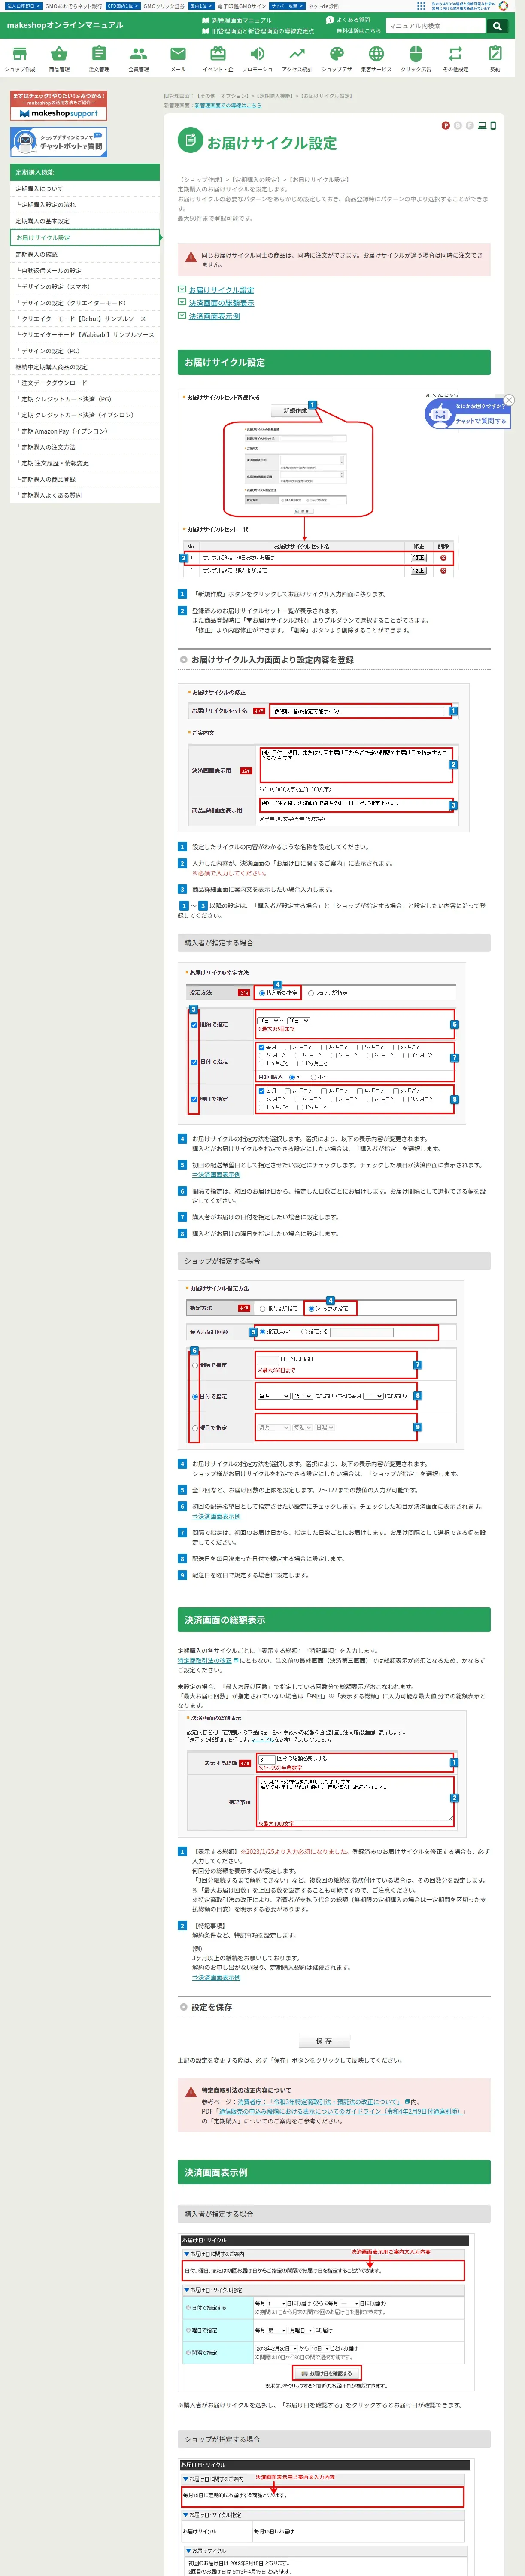Click the 新規作成 button
The height and width of the screenshot is (2576, 525).
tap(295, 410)
